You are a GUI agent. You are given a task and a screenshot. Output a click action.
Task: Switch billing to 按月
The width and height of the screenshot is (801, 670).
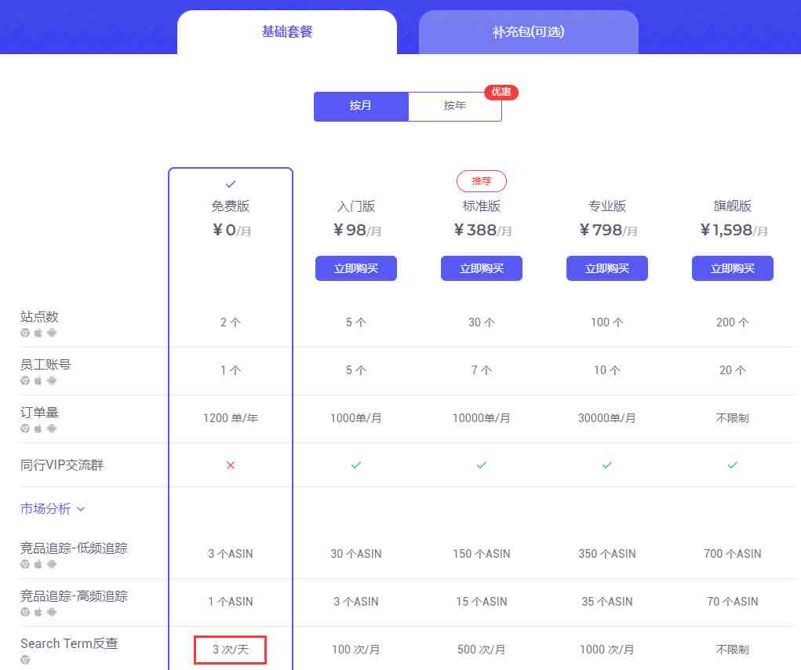pos(361,106)
